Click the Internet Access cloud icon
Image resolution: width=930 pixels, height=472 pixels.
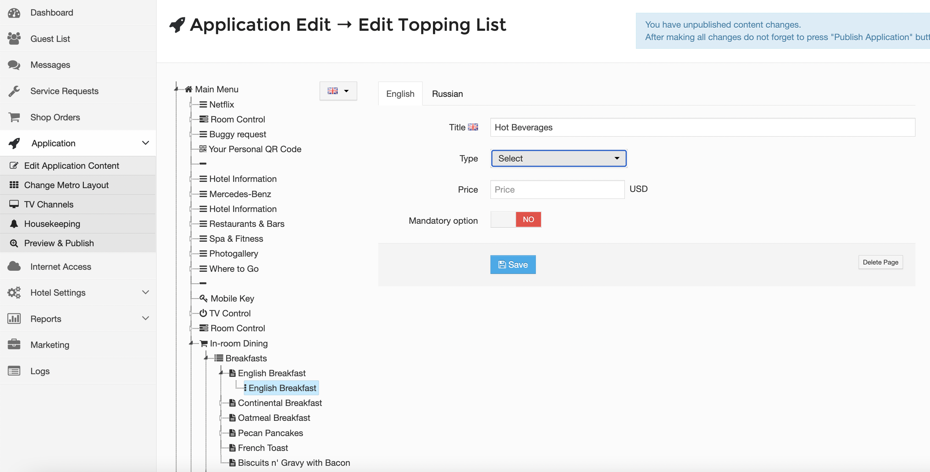[x=14, y=266]
